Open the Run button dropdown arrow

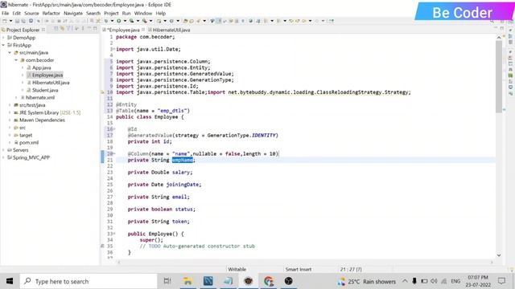(125, 21)
